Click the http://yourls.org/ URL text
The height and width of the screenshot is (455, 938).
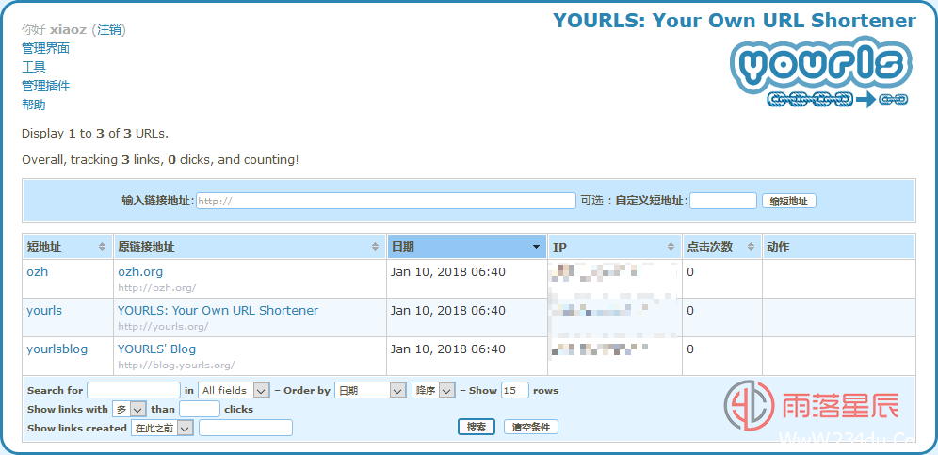(163, 327)
